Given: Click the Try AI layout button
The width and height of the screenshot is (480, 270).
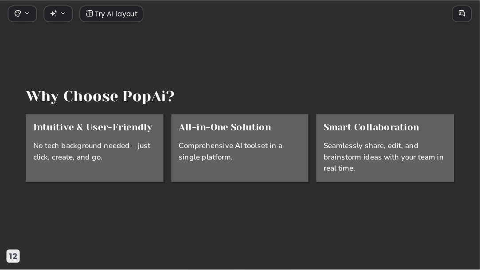Looking at the screenshot, I should (111, 14).
